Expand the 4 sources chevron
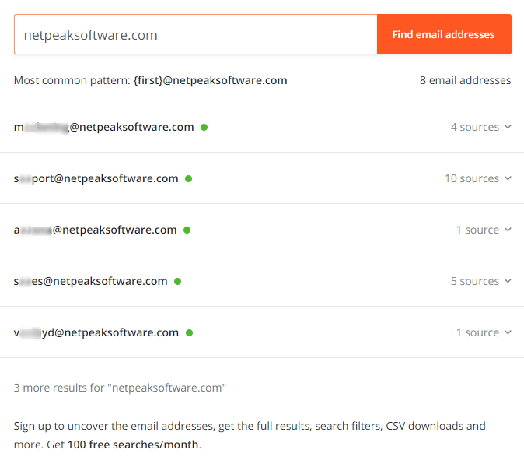The width and height of the screenshot is (524, 457). point(508,127)
